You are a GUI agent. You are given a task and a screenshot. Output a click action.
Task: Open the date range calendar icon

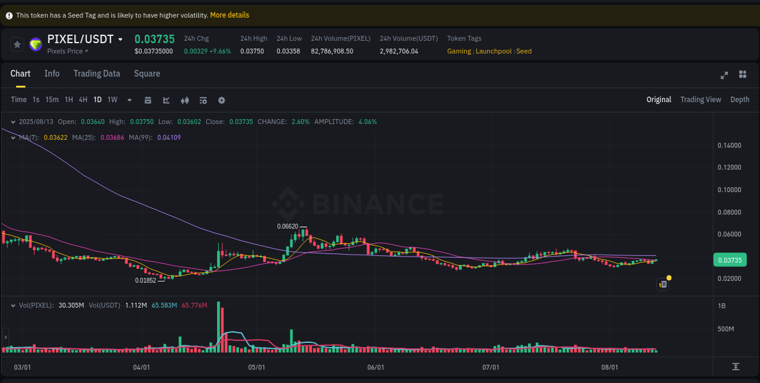pos(148,100)
